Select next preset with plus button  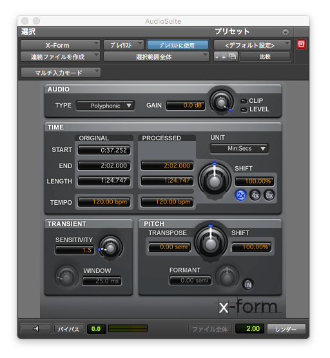(x=224, y=57)
